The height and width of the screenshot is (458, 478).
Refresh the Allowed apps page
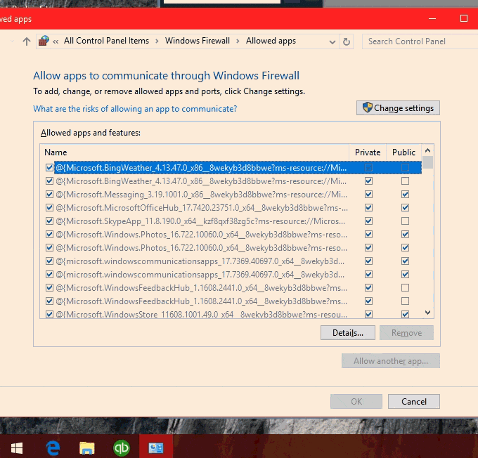[x=346, y=41]
